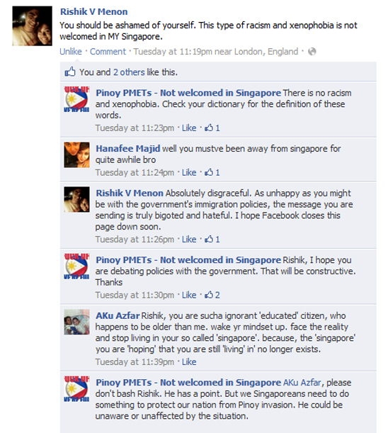388x433 pixels.
Task: Open Rishik V Menon's large post profile photo
Action: coord(33,26)
